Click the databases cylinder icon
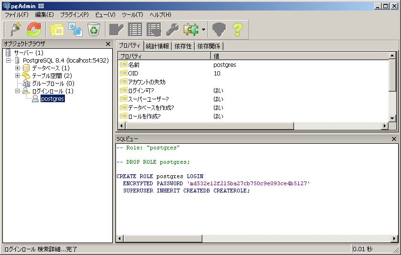This screenshot has width=401, height=255. pos(26,68)
